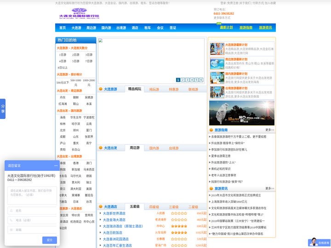Switch to the 特惠游 tab
The width and height of the screenshot is (331, 248).
174,89
